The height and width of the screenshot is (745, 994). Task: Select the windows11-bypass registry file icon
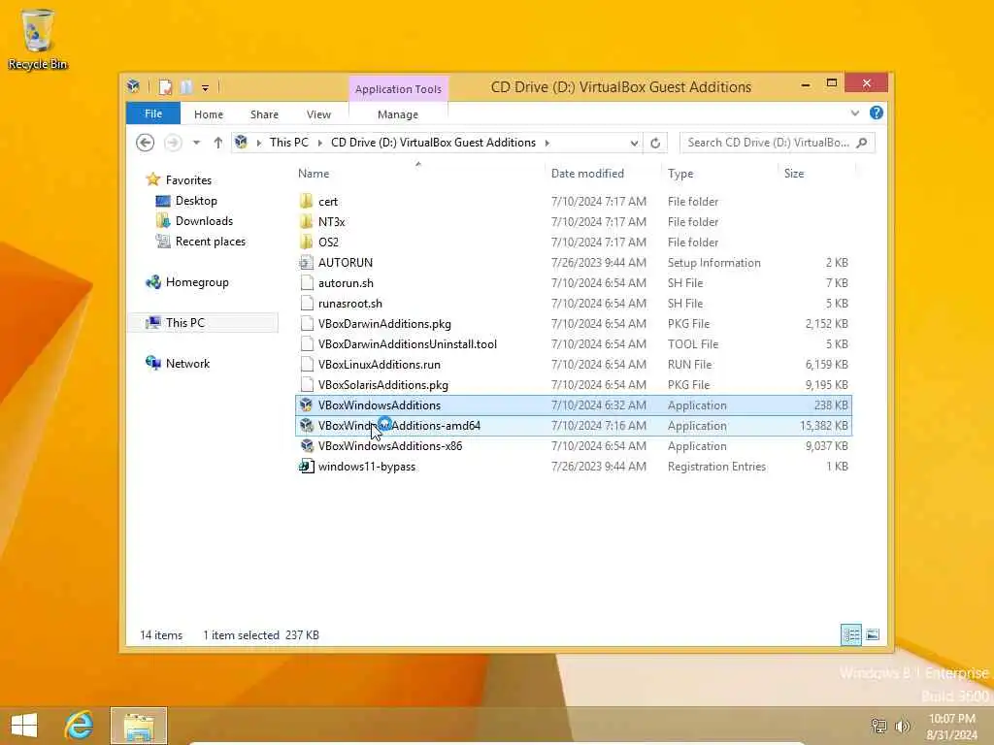pyautogui.click(x=307, y=467)
